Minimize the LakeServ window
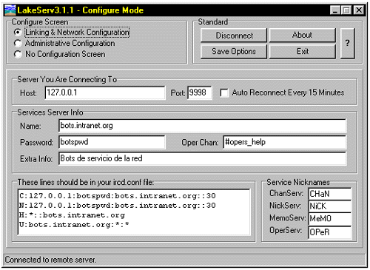370x270 pixels. (x=335, y=10)
